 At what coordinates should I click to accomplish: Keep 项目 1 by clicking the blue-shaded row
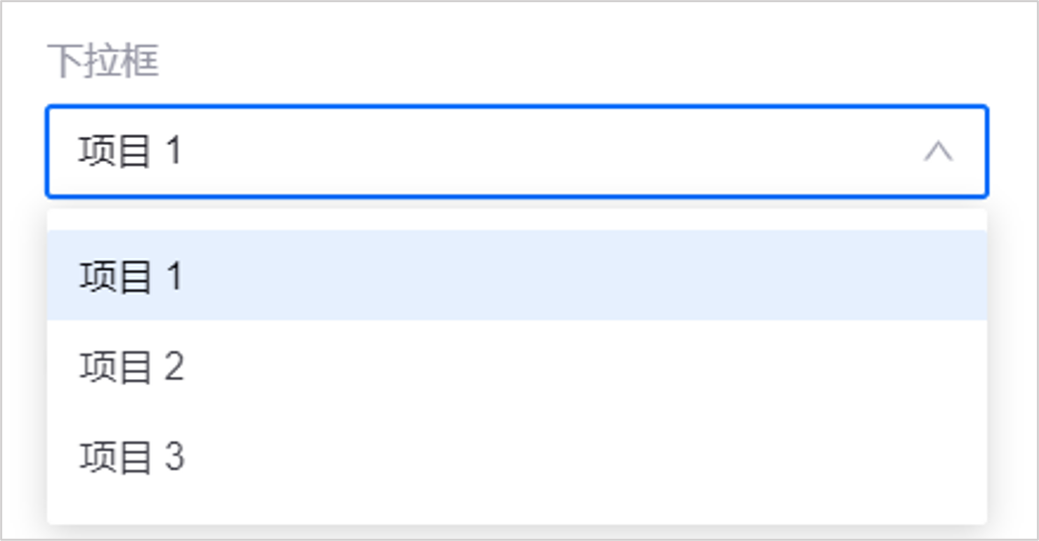tap(517, 276)
